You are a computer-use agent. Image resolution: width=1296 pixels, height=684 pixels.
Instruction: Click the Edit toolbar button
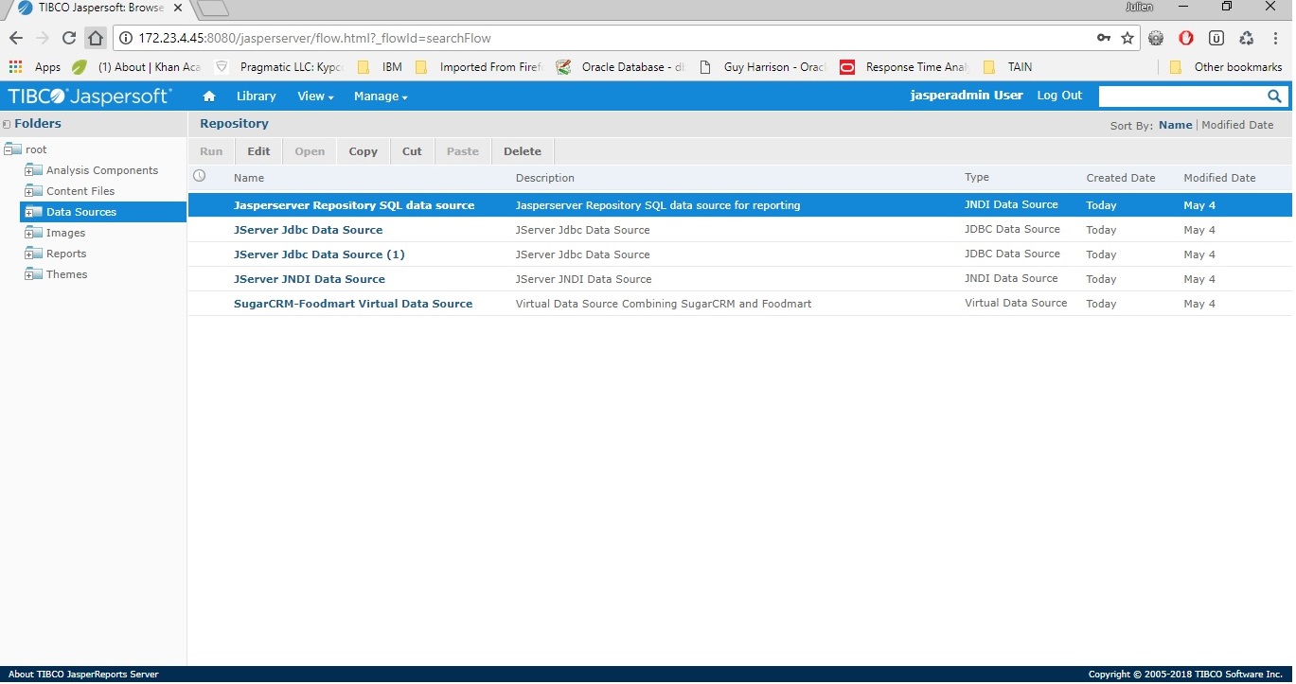pyautogui.click(x=258, y=151)
